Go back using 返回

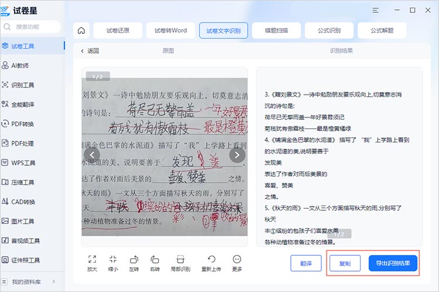[90, 51]
